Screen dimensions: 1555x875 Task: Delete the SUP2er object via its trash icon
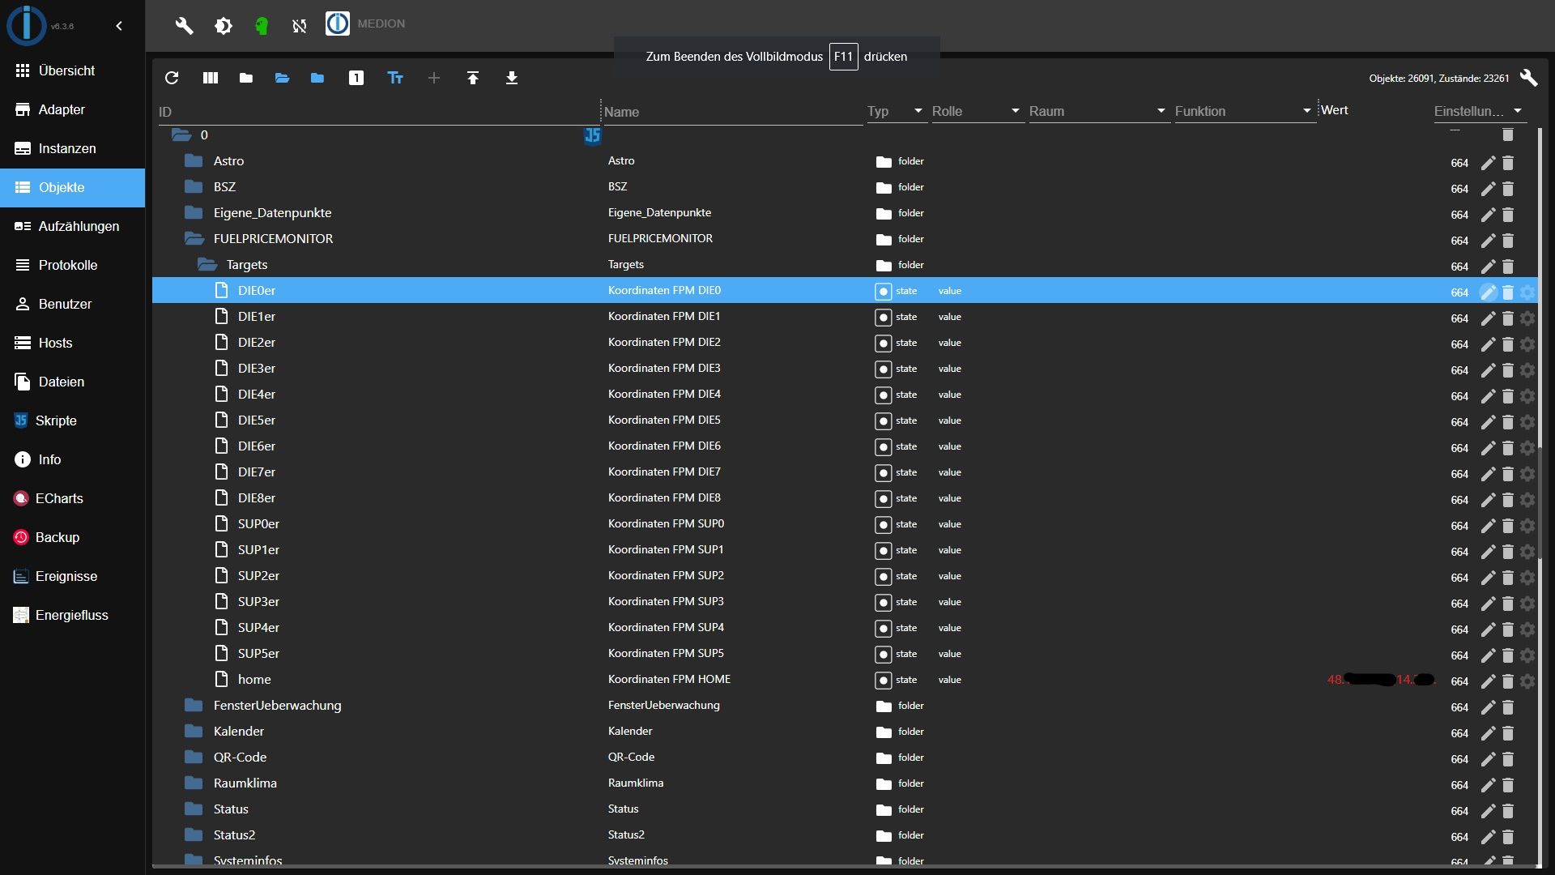1508,577
